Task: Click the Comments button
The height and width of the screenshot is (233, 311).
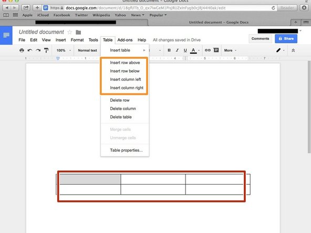Action: pyautogui.click(x=260, y=39)
